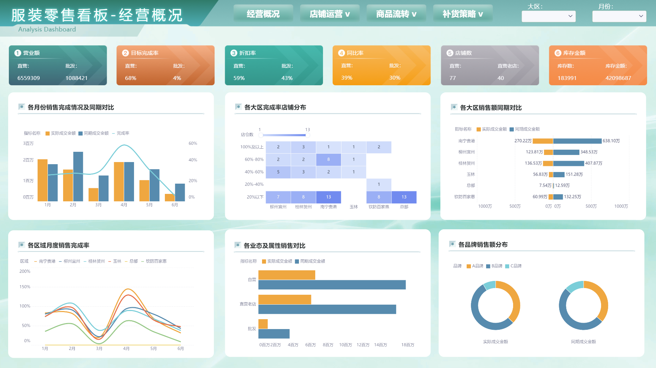Click the number 2 badge on 目标完成率 card
656x368 pixels.
point(125,53)
